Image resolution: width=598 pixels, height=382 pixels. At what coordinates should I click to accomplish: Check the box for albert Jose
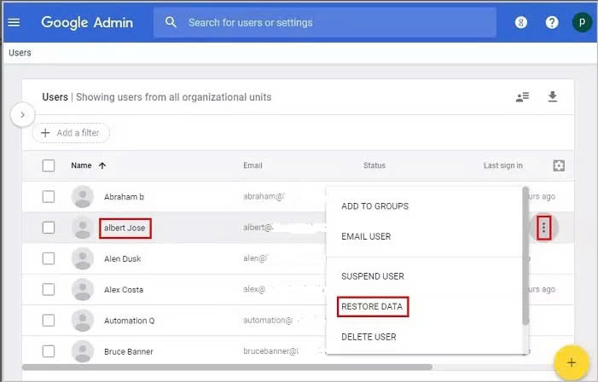point(49,228)
